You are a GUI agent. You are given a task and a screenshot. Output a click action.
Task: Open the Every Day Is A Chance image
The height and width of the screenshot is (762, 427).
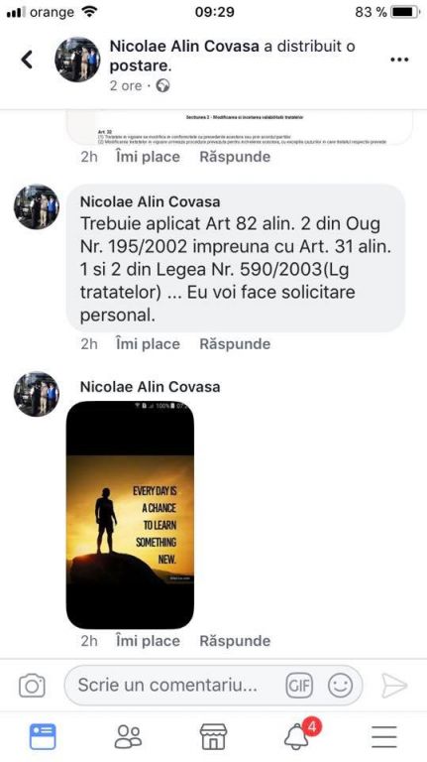[x=130, y=515]
